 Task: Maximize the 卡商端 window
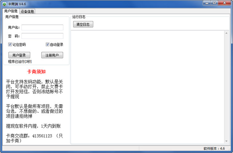coord(216,3)
